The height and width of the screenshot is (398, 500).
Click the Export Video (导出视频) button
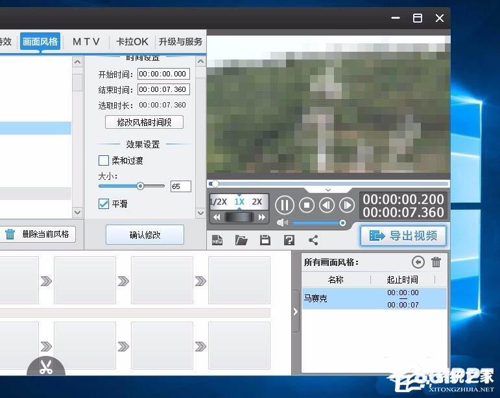pos(403,236)
